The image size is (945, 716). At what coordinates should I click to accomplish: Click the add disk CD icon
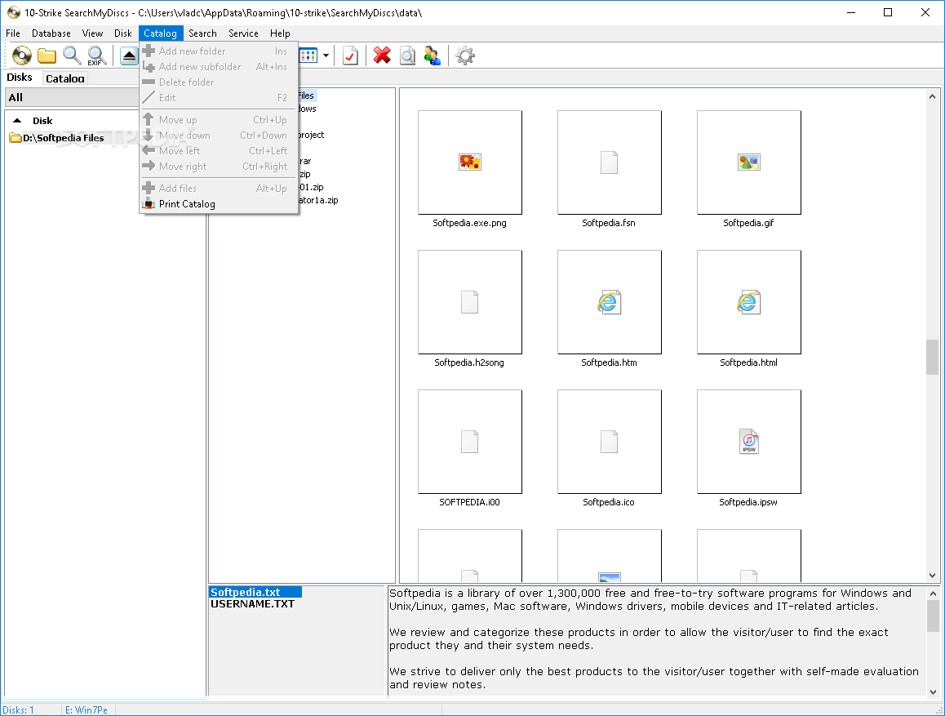coord(22,56)
